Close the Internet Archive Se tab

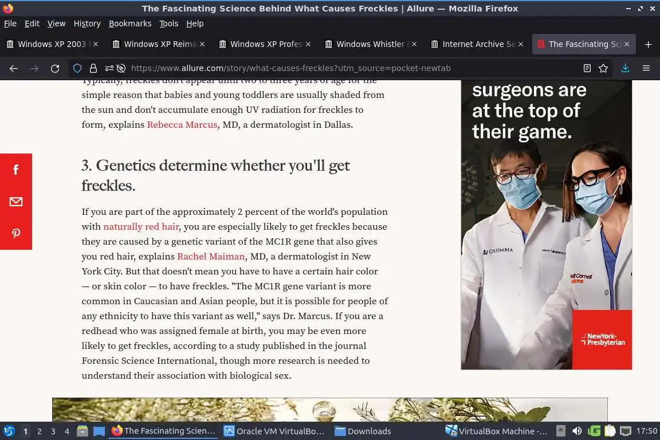click(x=521, y=44)
